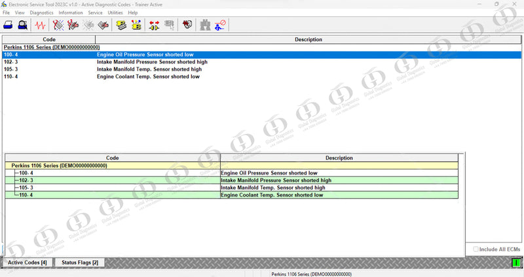Select tree item 110- 4 in the lower grid
This screenshot has width=524, height=277.
pos(26,195)
